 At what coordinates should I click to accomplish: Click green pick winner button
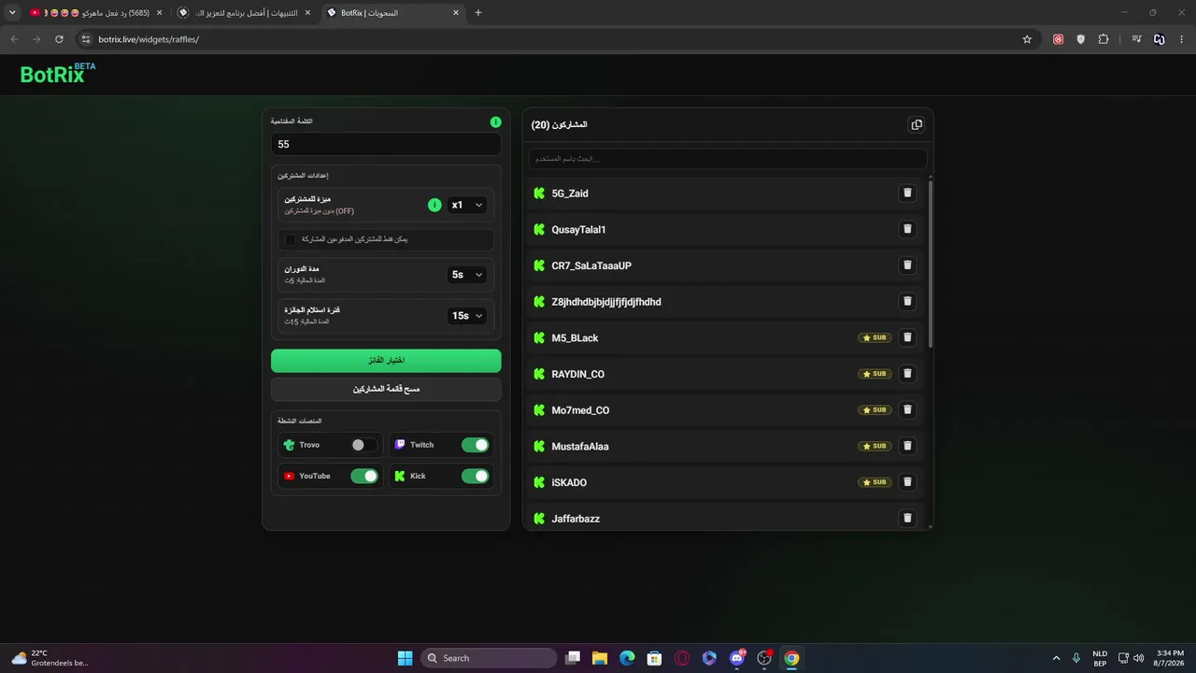coord(386,360)
